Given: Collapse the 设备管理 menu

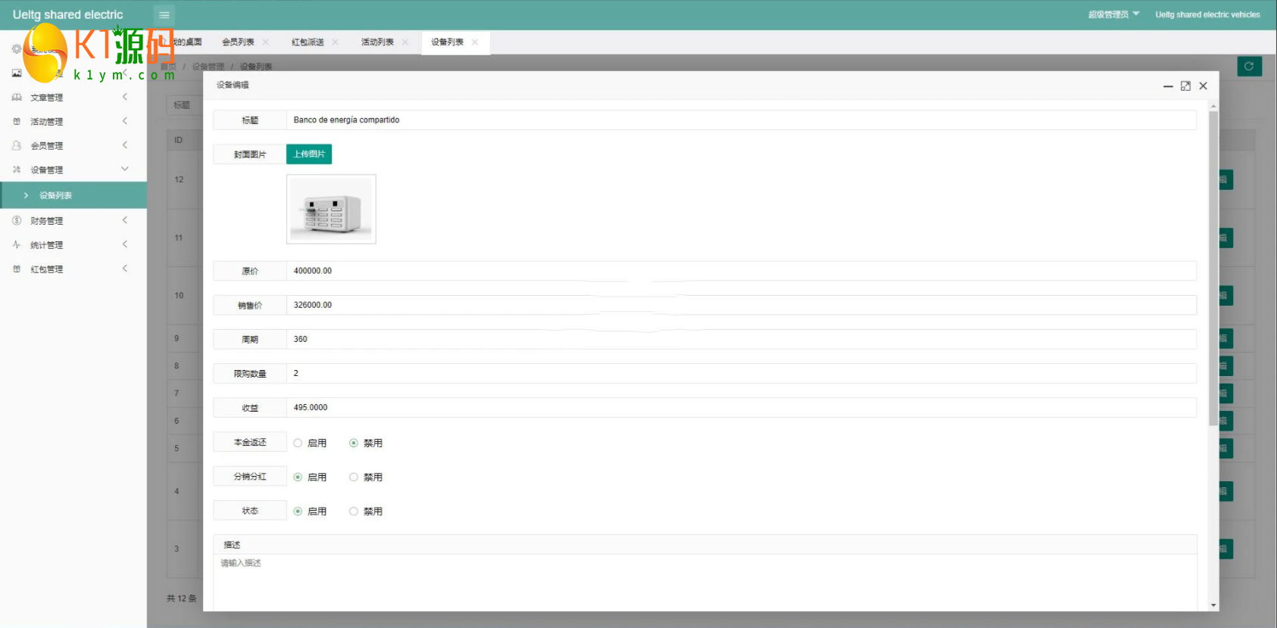Looking at the screenshot, I should pyautogui.click(x=125, y=169).
